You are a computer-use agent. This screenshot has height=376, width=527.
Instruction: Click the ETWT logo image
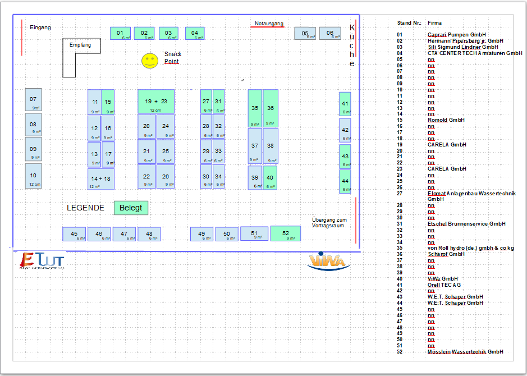tap(42, 260)
